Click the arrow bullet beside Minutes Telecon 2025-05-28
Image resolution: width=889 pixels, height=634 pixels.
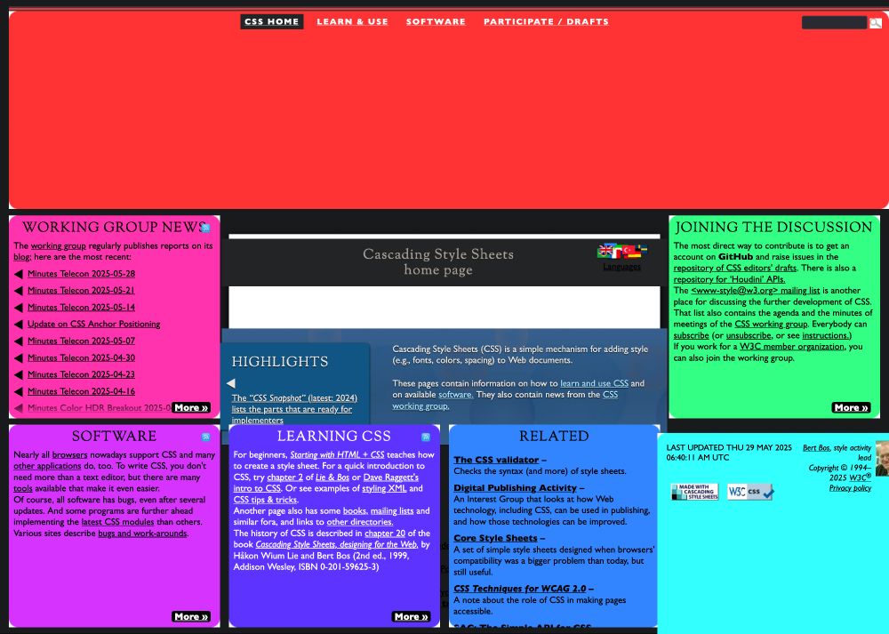(18, 274)
